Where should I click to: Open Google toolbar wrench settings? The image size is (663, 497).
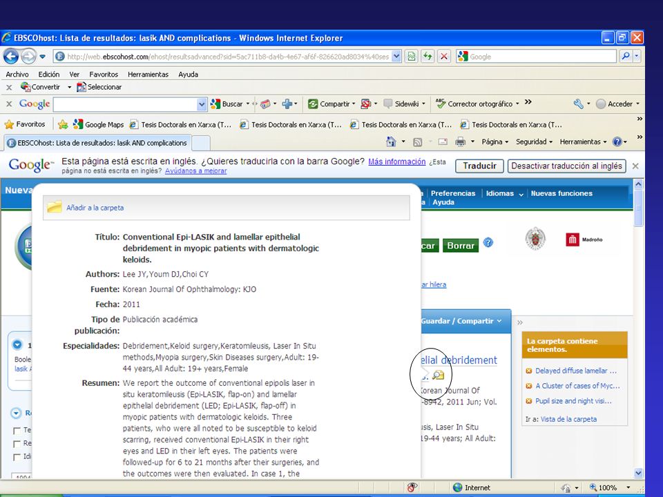coord(579,104)
